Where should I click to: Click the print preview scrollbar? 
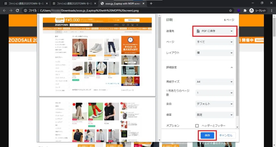point(160,33)
